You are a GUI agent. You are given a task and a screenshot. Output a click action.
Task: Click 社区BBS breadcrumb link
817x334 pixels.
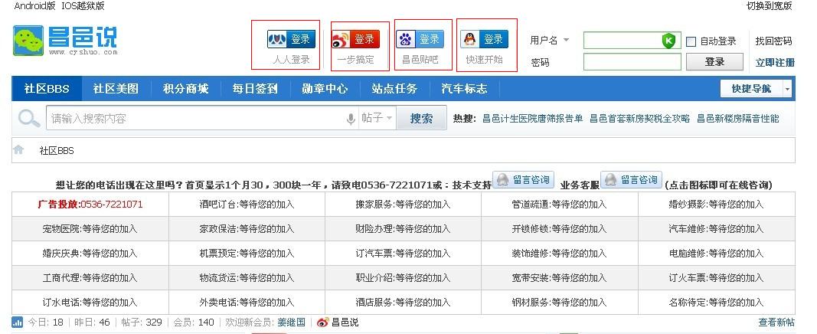coord(57,151)
